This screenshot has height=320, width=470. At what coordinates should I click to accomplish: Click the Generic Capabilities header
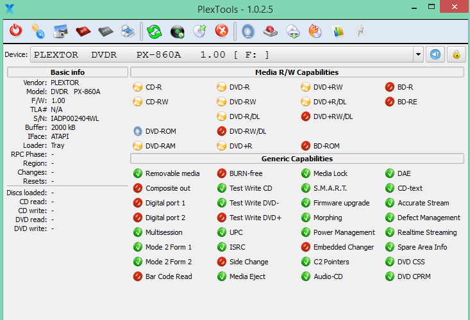point(297,159)
